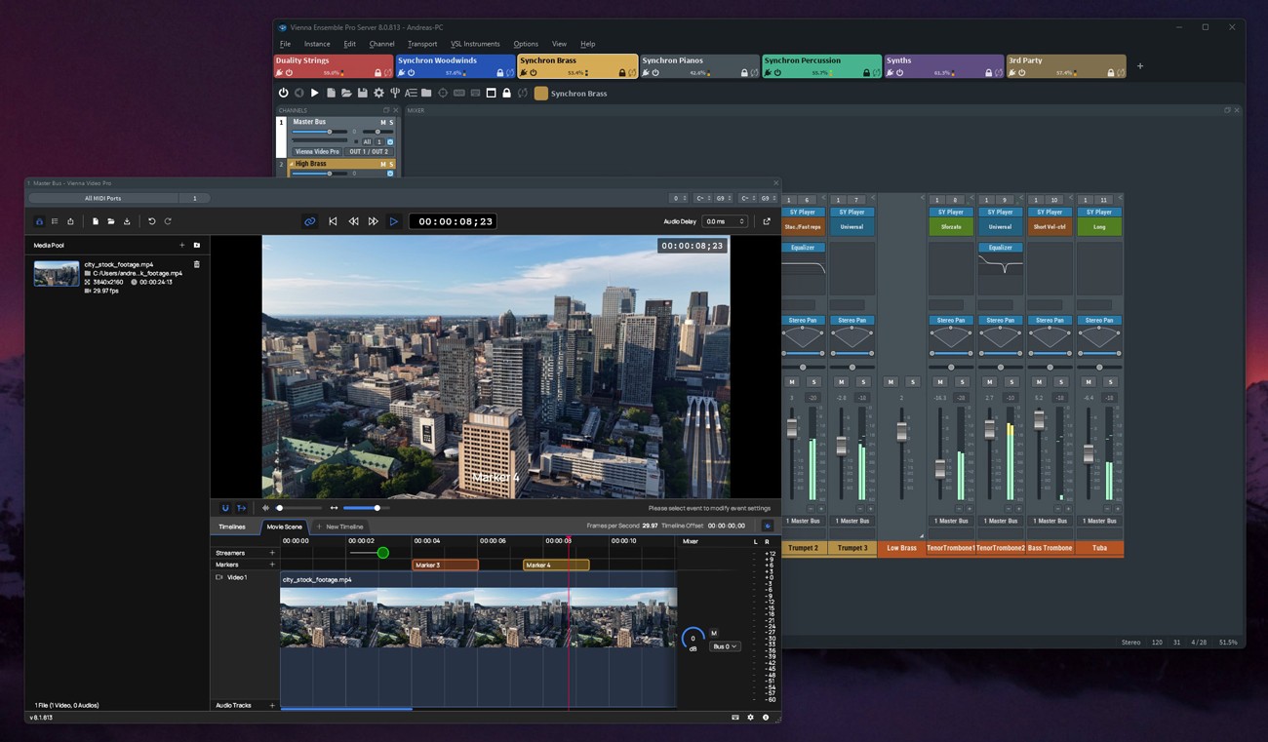Select the Synchron Percussion instance tab
This screenshot has height=742, width=1268.
[x=822, y=66]
